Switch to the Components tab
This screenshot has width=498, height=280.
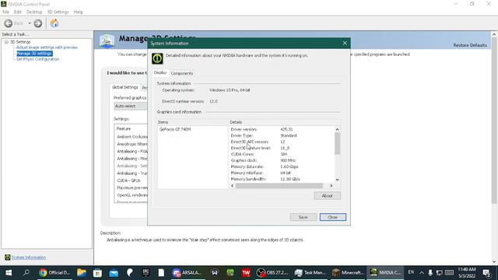pyautogui.click(x=182, y=73)
